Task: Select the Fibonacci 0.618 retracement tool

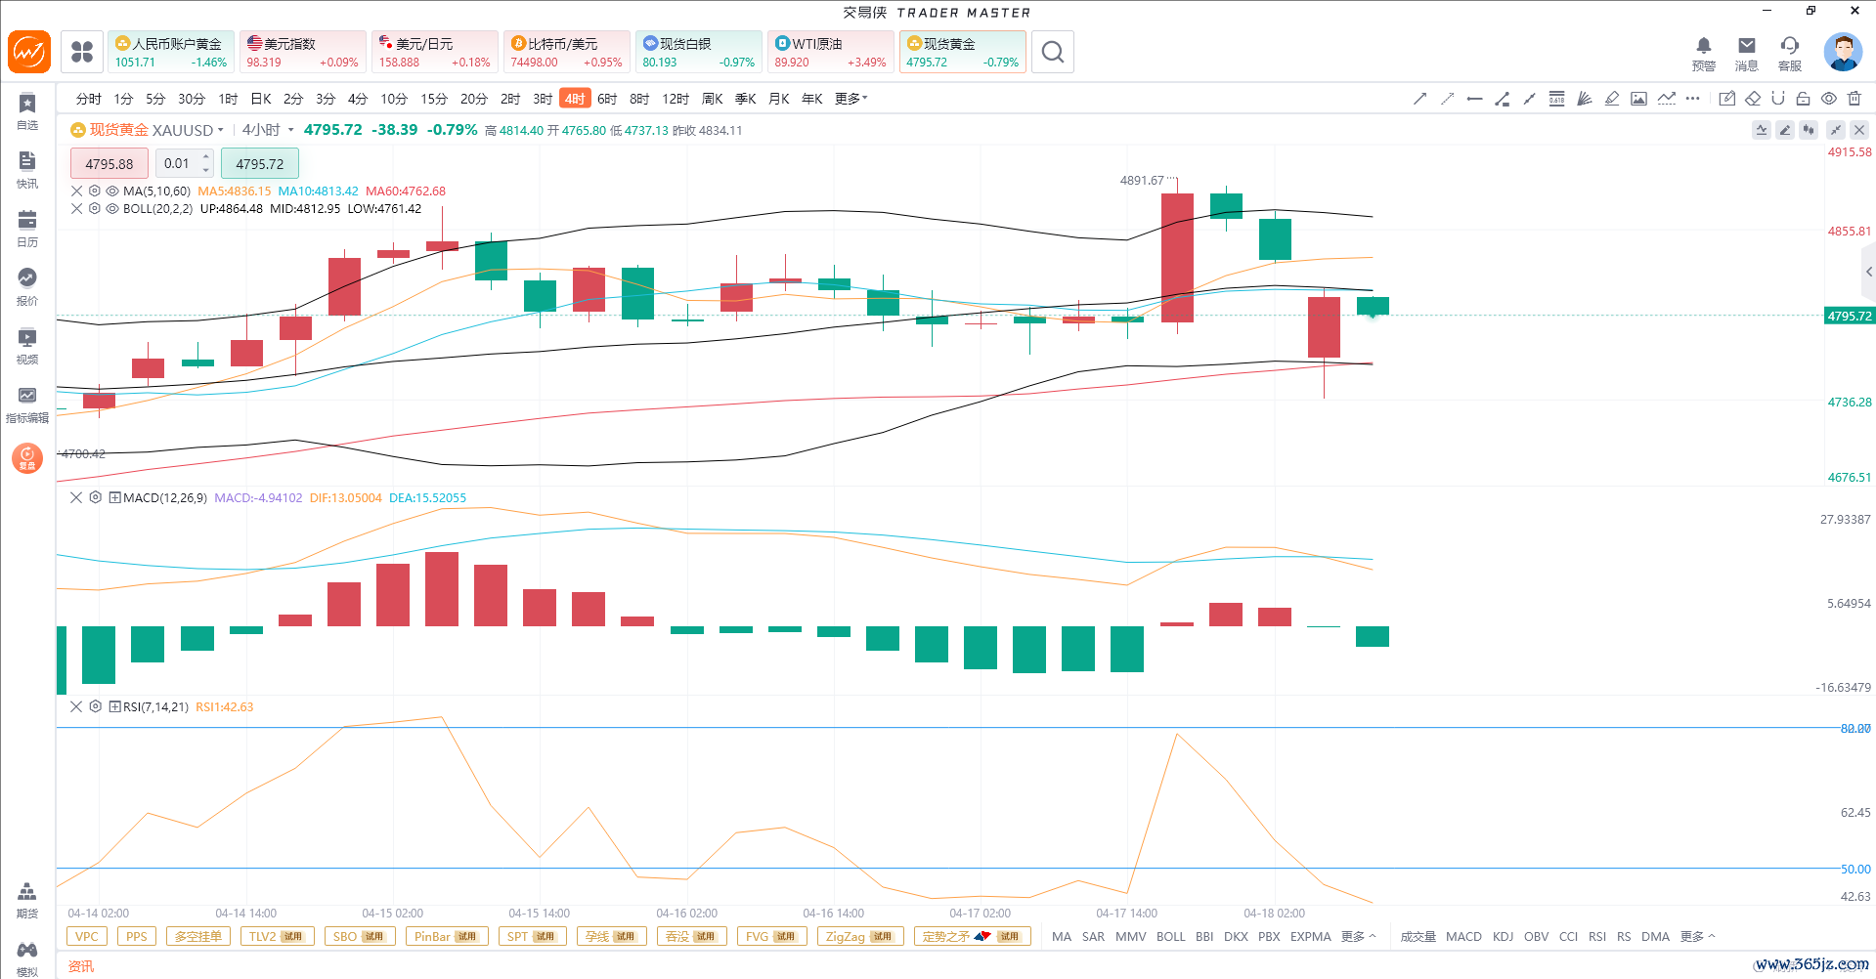Action: (1556, 99)
